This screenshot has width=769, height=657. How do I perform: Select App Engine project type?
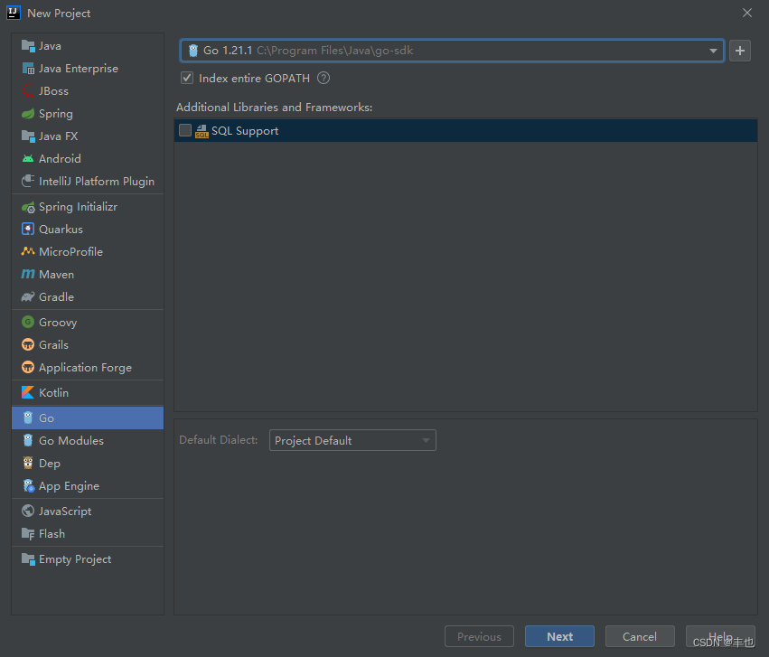tap(88, 486)
